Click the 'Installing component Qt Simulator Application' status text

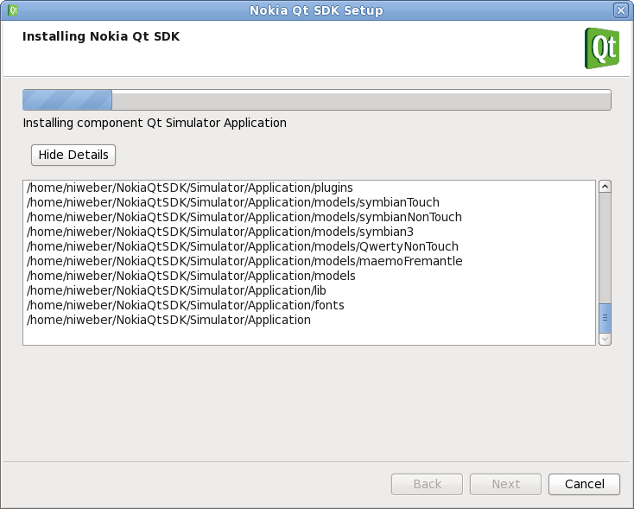click(x=155, y=123)
